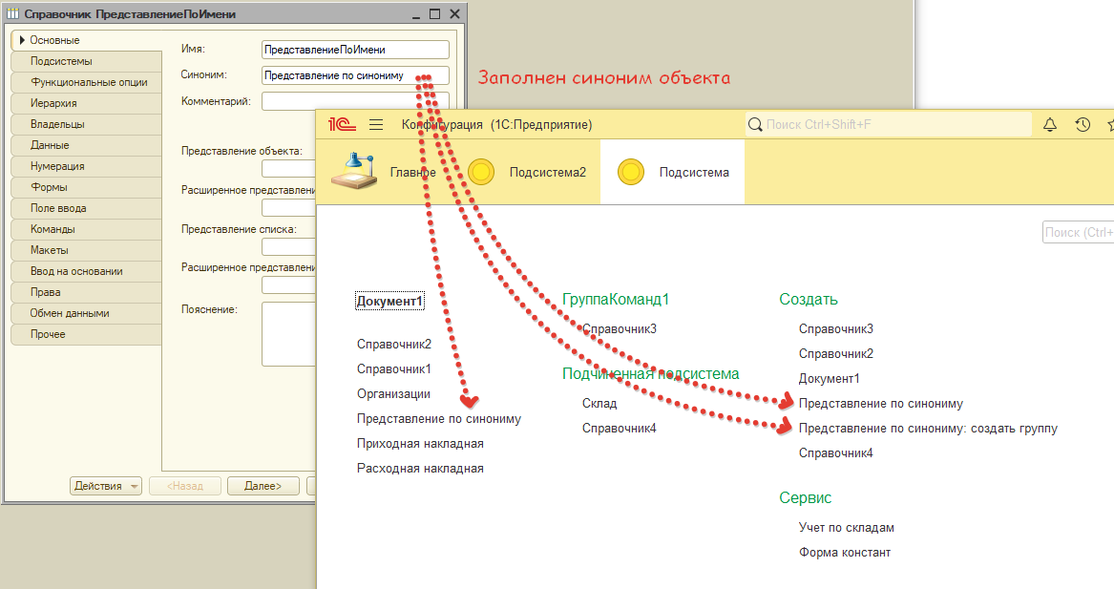Open the Владельцы tab

tap(87, 124)
